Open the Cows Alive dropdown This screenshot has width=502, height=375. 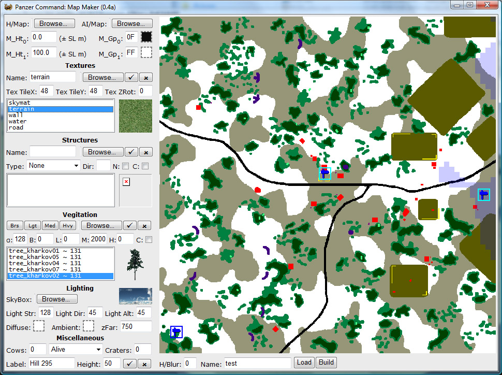coord(76,349)
